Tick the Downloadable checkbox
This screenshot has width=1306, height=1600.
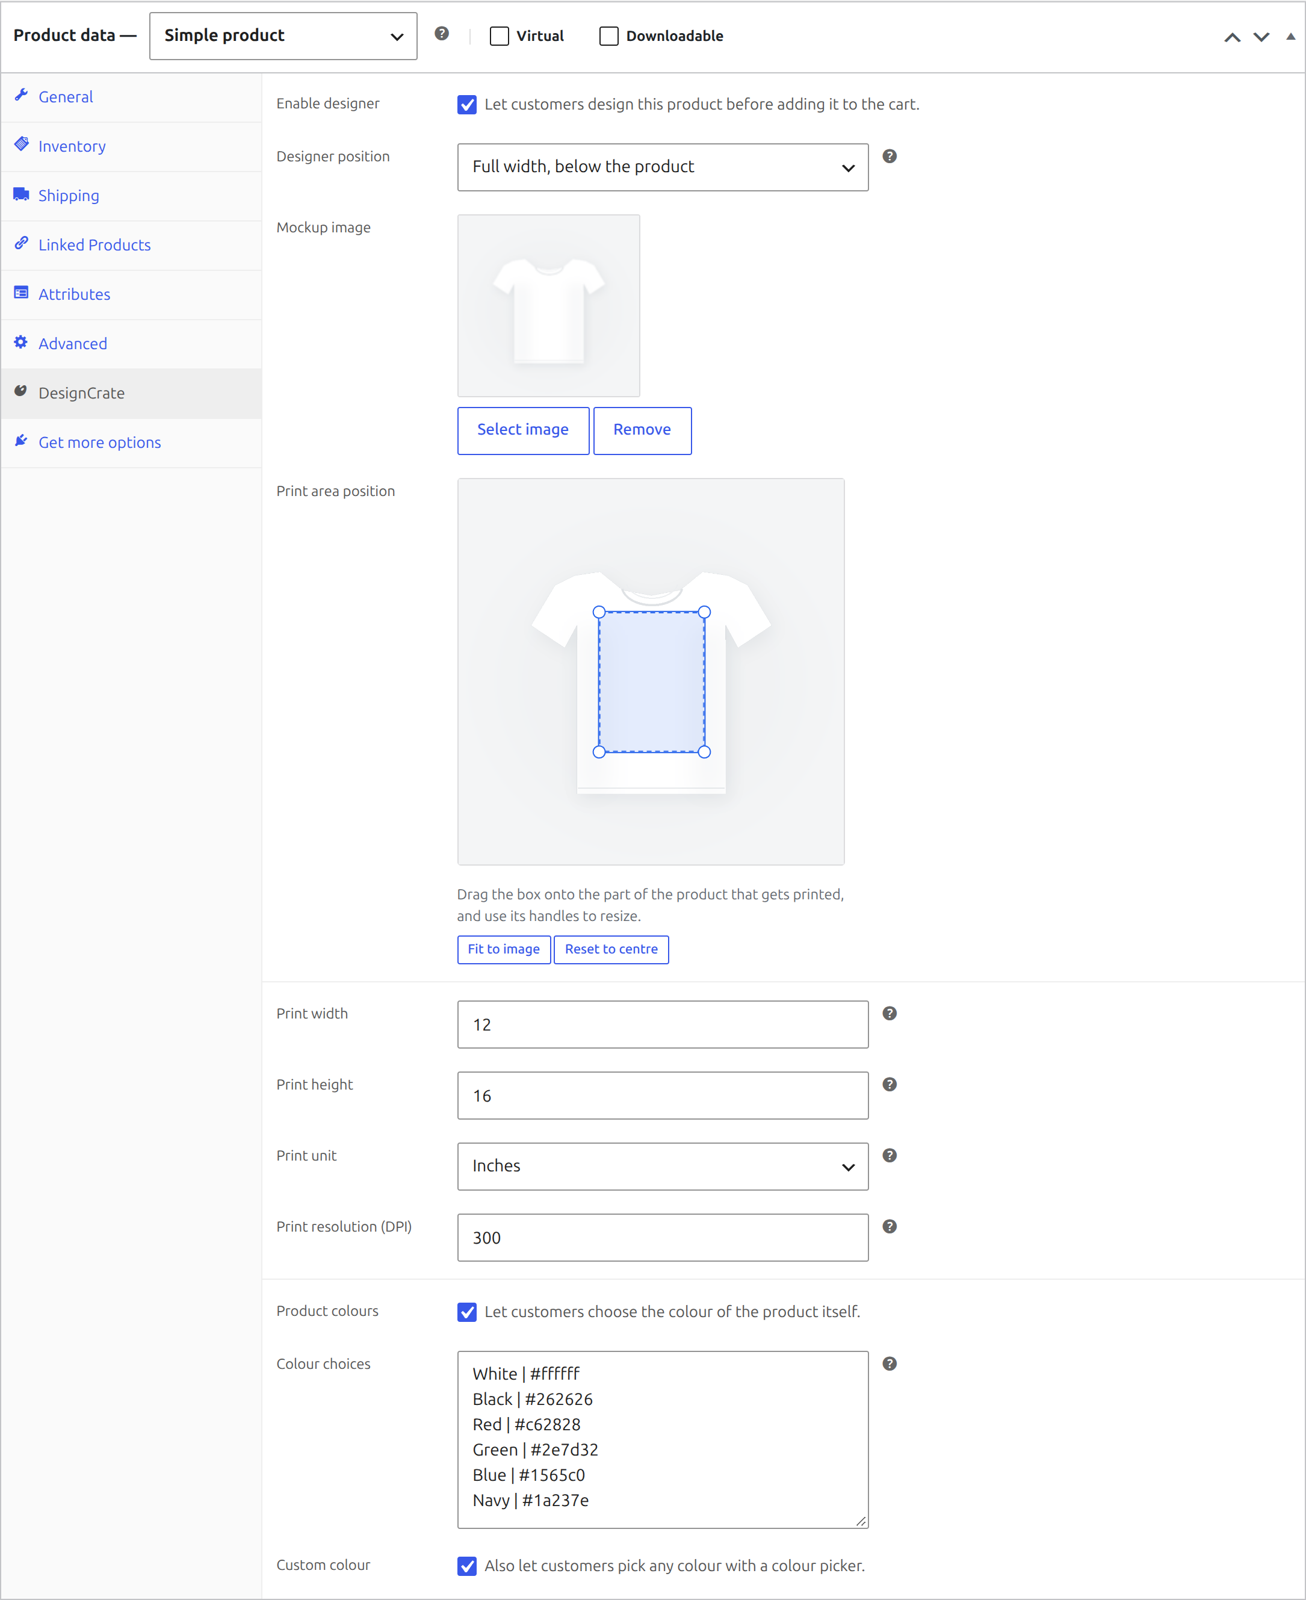tap(608, 36)
